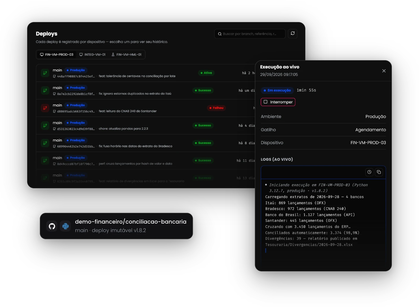Click commit hash 8a7e2cb2292de8b1cf8f
This screenshot has width=419, height=307.
point(76,94)
